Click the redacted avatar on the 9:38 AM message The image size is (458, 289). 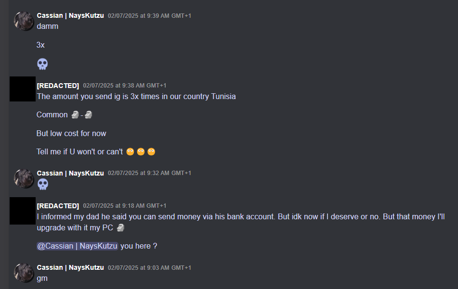tap(23, 89)
